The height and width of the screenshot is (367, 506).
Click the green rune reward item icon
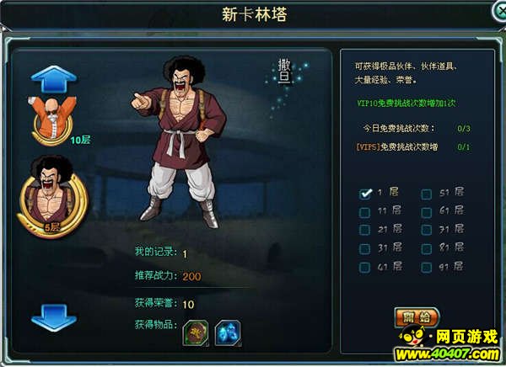coord(196,332)
